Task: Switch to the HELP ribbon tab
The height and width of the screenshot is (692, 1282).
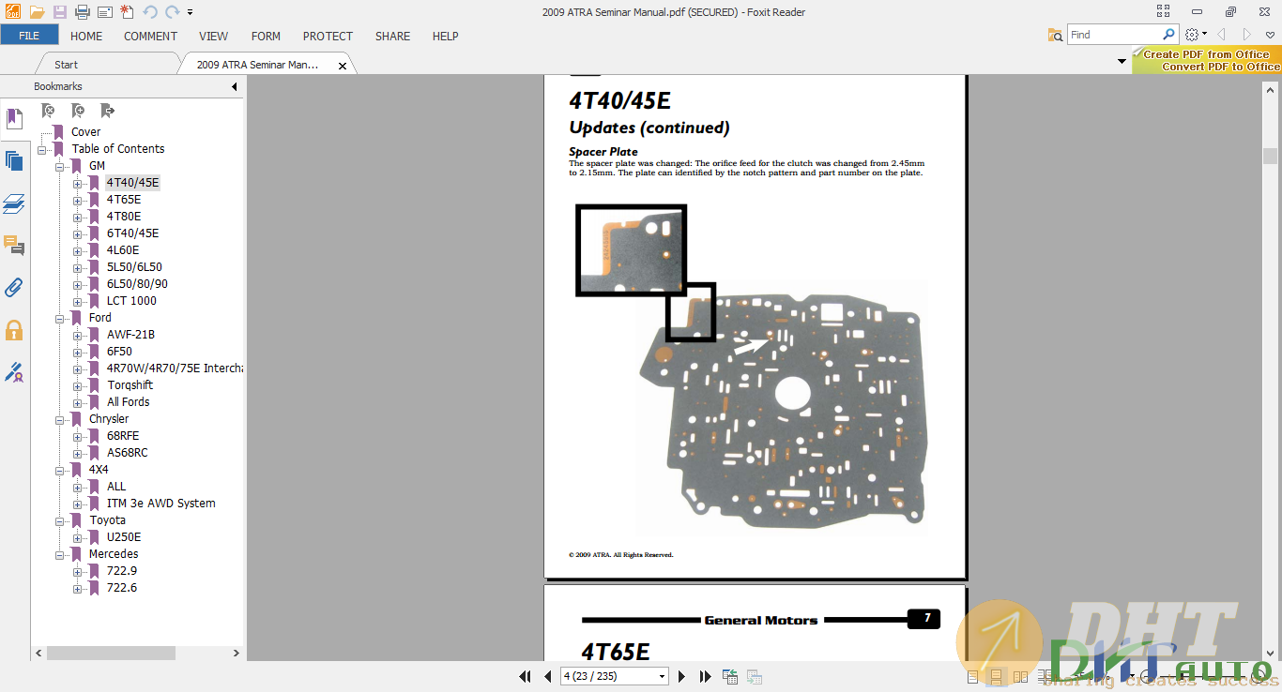Action: click(x=445, y=36)
